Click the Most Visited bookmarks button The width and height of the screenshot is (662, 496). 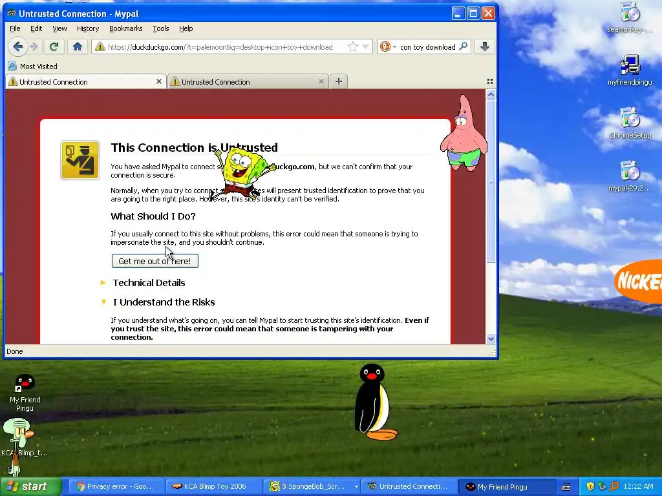33,67
